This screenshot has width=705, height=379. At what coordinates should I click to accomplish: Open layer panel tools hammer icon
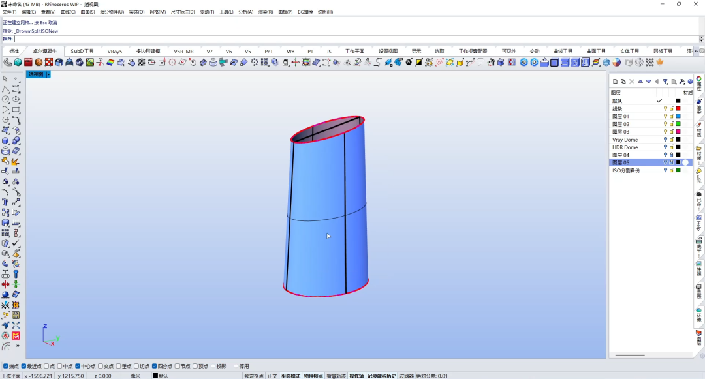[682, 82]
